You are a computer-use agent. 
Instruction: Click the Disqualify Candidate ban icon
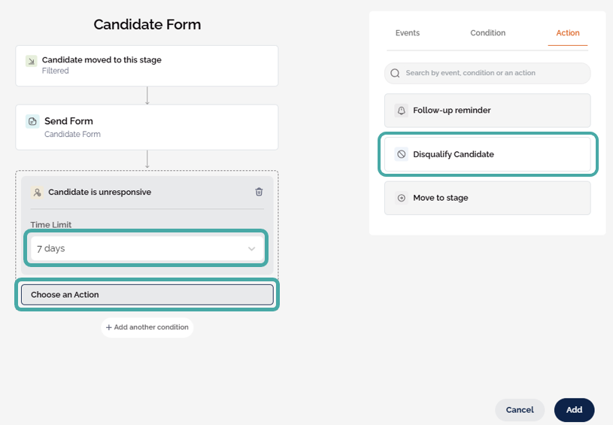[401, 154]
